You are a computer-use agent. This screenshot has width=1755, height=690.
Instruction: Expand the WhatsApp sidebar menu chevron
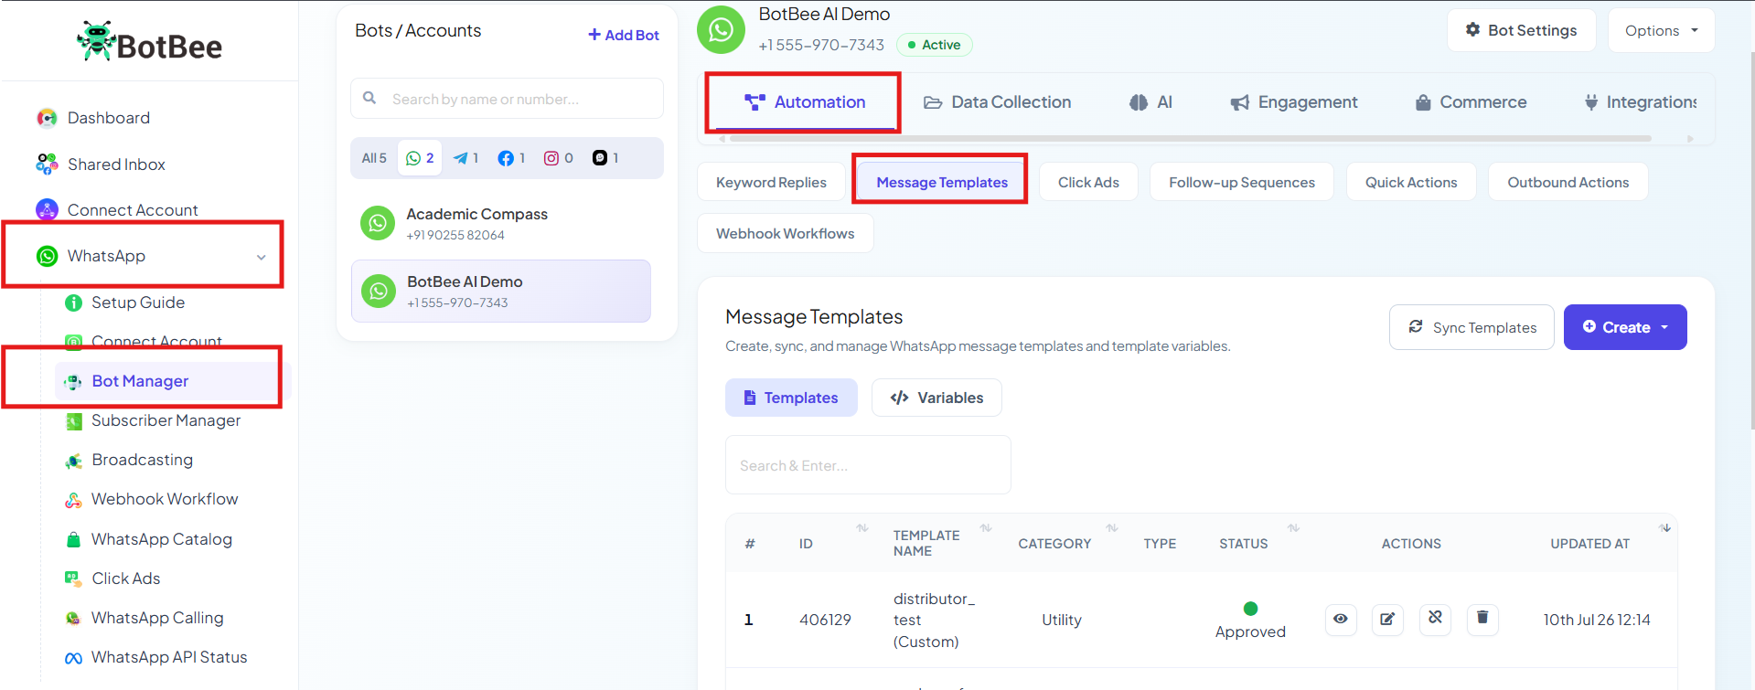(x=262, y=257)
